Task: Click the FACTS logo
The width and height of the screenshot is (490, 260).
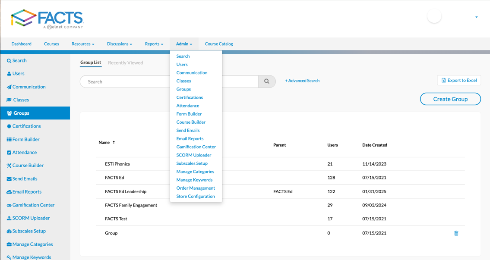Action: point(47,19)
